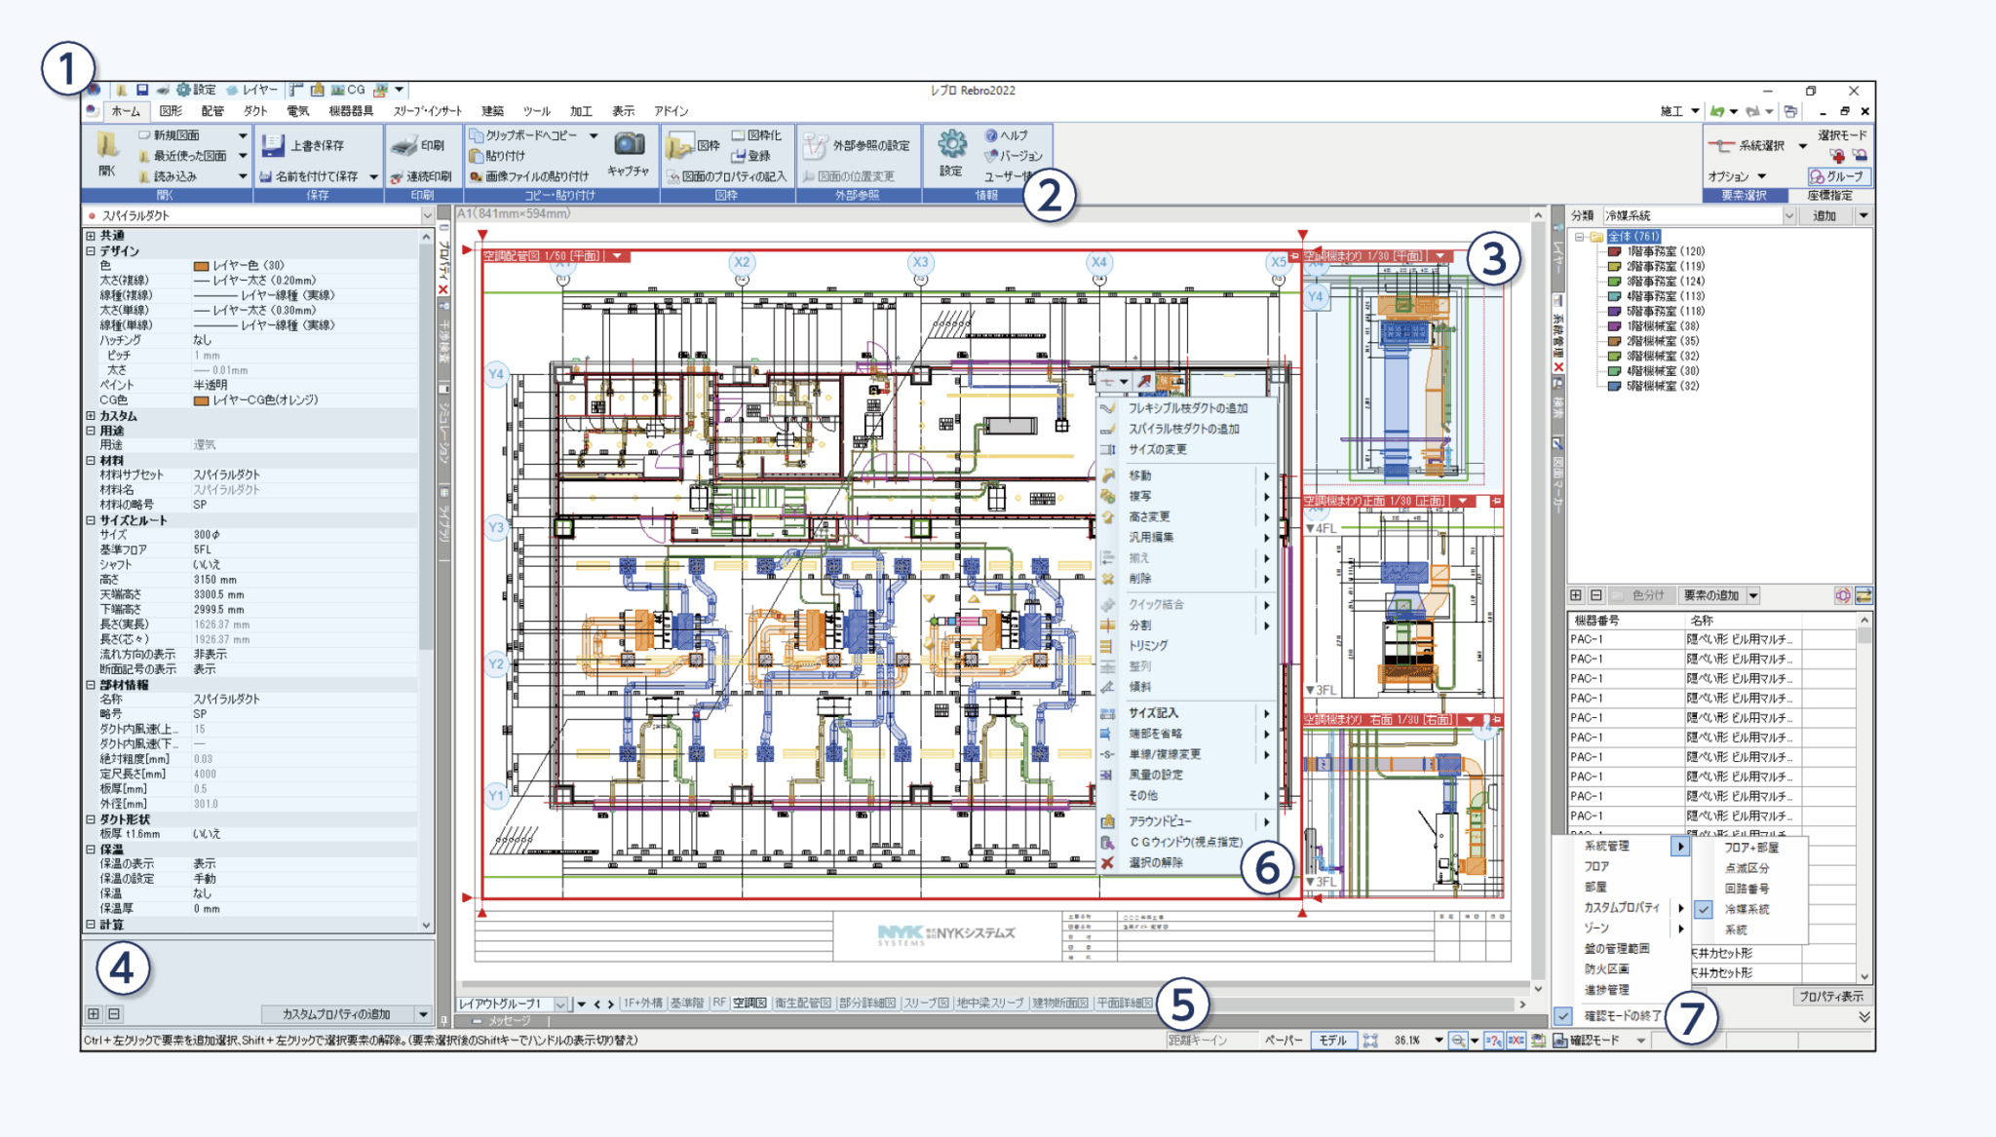1996x1137 pixels.
Task: Select the 衛生配管図 layout tab
Action: [802, 1004]
